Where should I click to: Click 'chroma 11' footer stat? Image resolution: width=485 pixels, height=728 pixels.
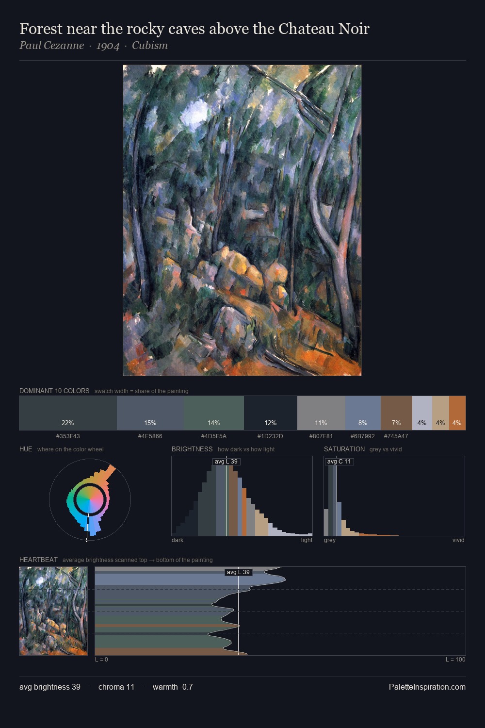pos(116,687)
